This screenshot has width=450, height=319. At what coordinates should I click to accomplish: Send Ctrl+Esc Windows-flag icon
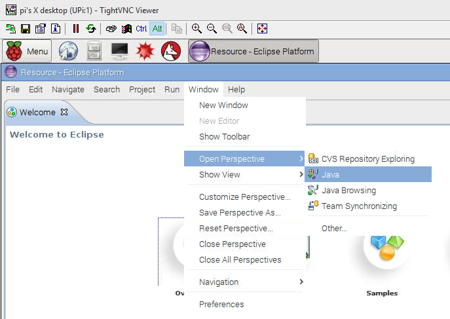tap(126, 29)
